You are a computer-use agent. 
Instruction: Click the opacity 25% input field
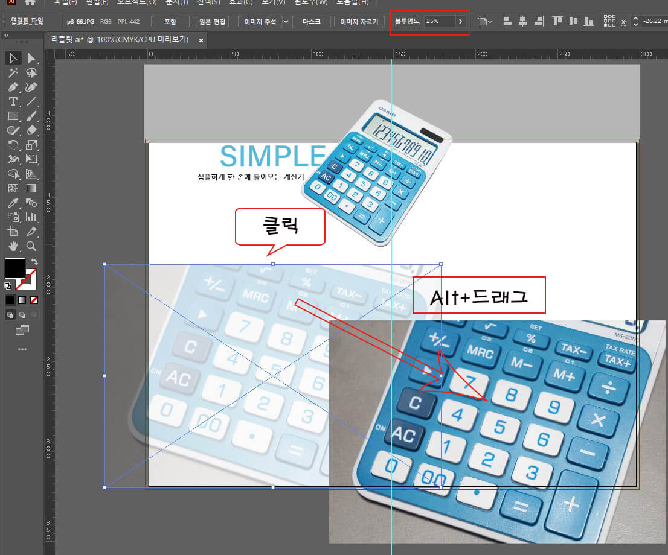[x=439, y=21]
